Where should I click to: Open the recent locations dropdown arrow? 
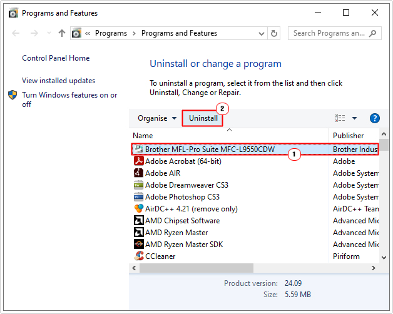point(49,33)
